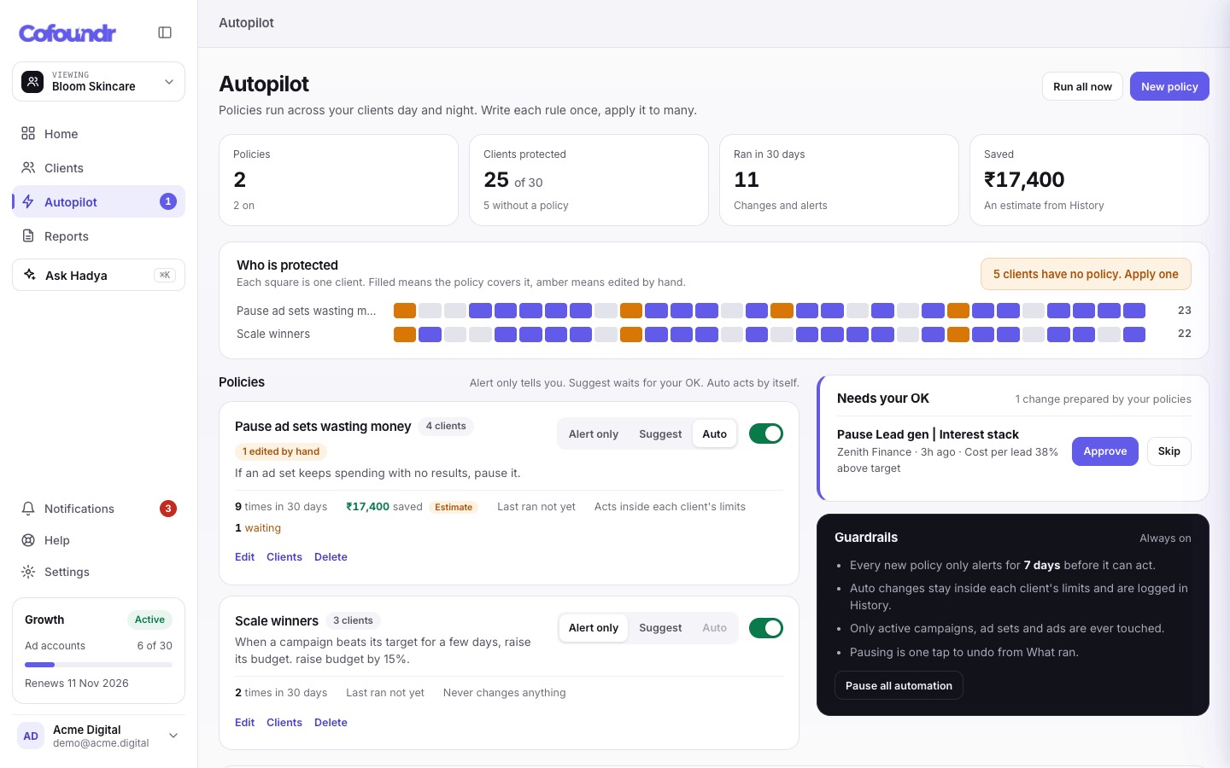Click the Run all now button
This screenshot has height=768, width=1230.
tap(1082, 86)
